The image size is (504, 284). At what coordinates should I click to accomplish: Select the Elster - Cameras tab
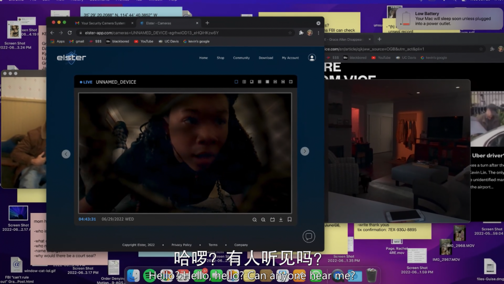point(169,23)
